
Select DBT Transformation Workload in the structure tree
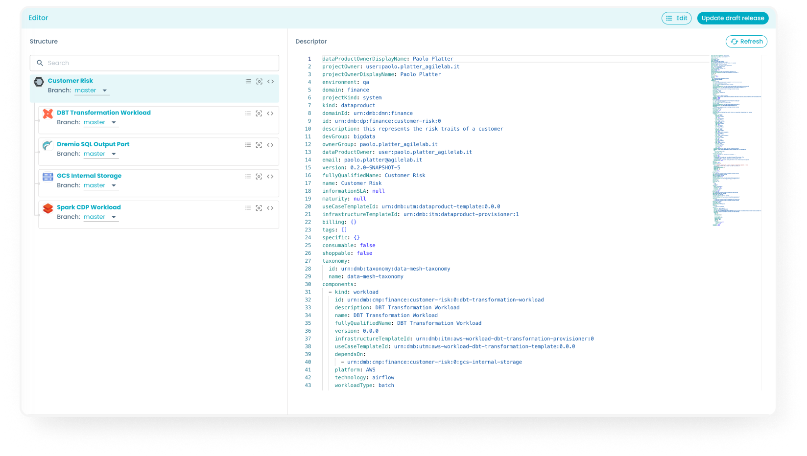click(x=104, y=113)
